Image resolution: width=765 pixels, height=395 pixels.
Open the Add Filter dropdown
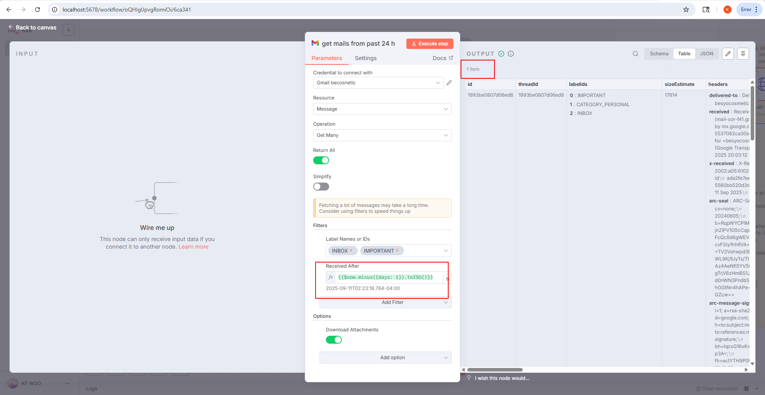click(x=386, y=302)
